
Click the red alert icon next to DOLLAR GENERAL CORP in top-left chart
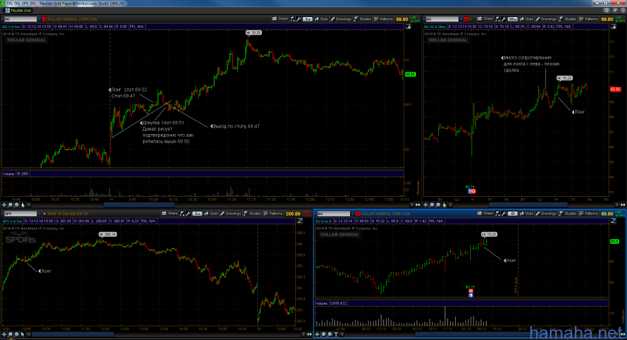point(44,19)
